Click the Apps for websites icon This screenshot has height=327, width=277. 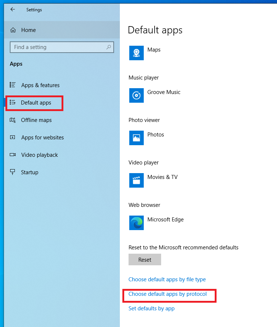[x=12, y=138]
